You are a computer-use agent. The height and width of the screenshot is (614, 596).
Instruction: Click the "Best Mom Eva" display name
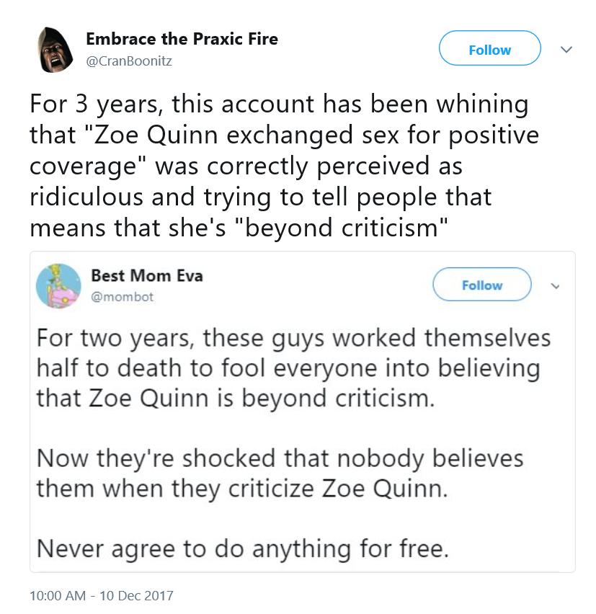pyautogui.click(x=147, y=275)
